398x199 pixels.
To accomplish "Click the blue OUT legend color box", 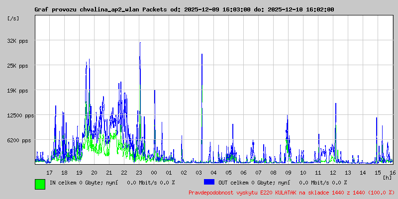I will coord(209,182).
